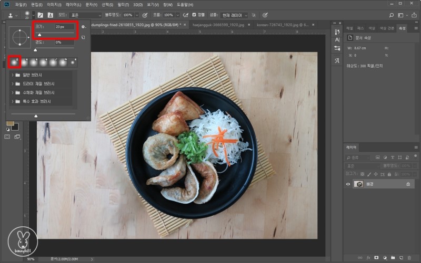Click the delete layer trash icon
Viewport: 421px width, 263px height.
click(x=409, y=258)
